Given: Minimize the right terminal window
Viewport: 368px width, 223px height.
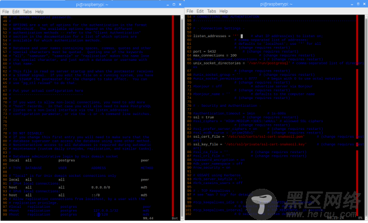Looking at the screenshot, I should [x=352, y=4].
